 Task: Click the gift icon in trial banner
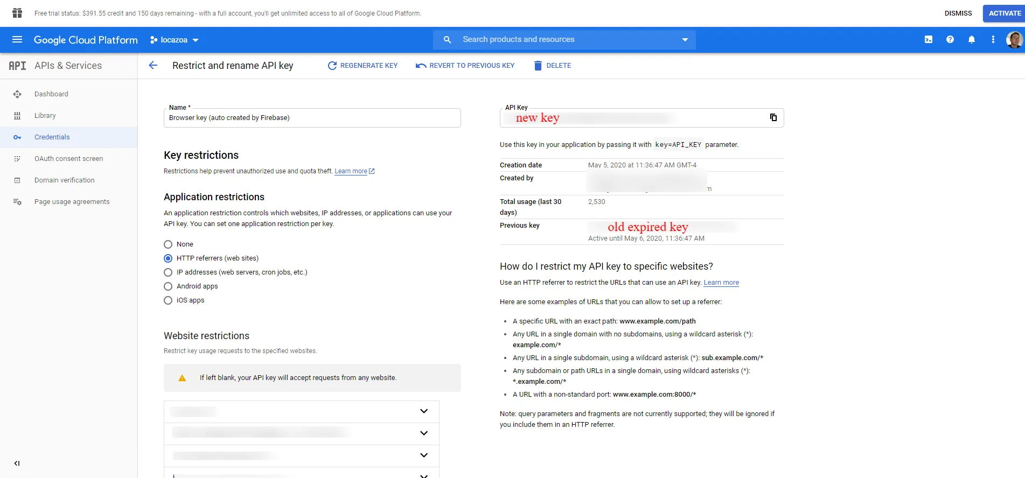(17, 13)
